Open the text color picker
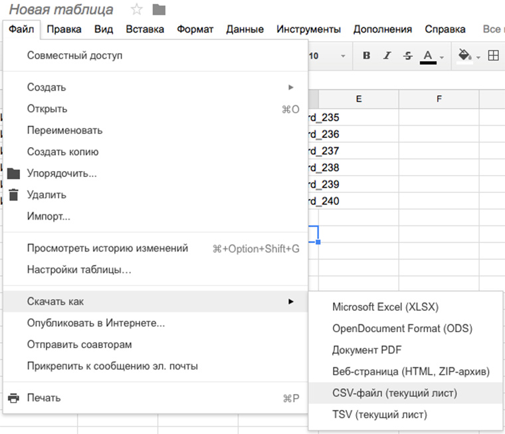Image resolution: width=505 pixels, height=434 pixels. [429, 56]
